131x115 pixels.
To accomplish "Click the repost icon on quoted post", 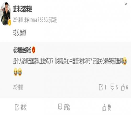I will [101, 87].
